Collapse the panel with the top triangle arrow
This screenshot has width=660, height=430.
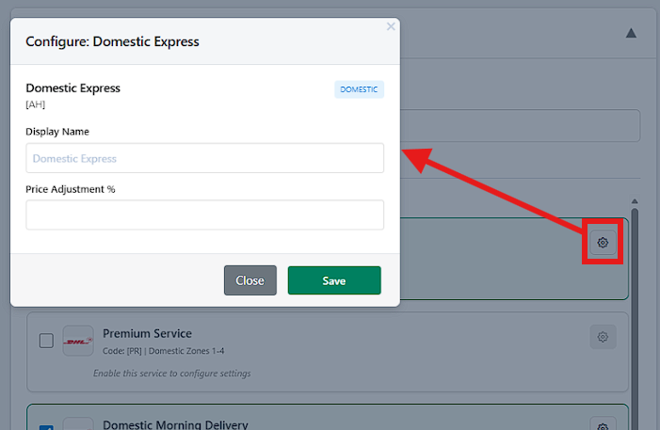(631, 33)
